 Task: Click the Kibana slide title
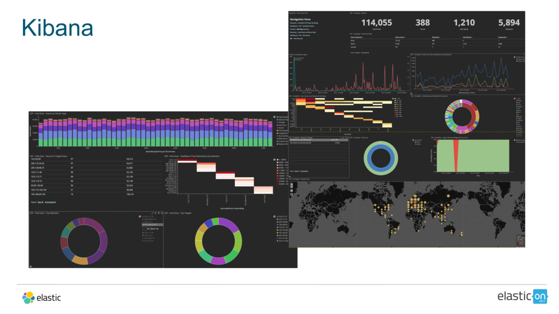coord(57,28)
